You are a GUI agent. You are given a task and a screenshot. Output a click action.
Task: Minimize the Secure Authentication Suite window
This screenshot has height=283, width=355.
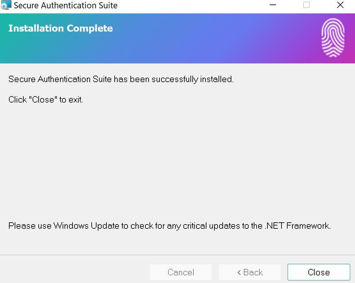273,5
